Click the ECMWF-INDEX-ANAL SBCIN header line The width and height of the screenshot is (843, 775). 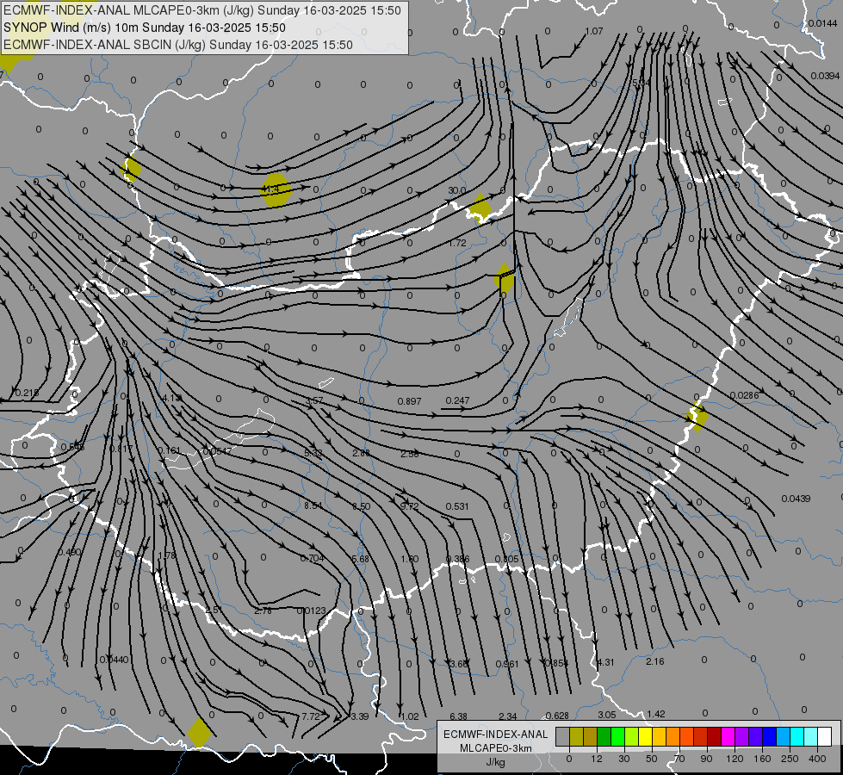click(x=178, y=45)
